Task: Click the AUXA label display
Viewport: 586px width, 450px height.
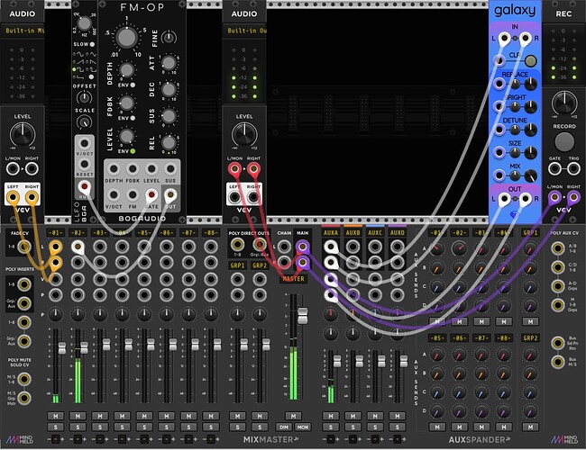Action: point(331,232)
